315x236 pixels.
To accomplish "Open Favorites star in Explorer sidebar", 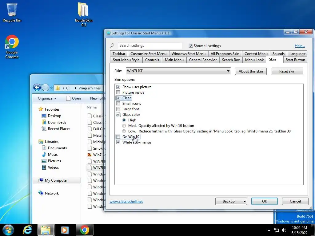I will (41, 109).
